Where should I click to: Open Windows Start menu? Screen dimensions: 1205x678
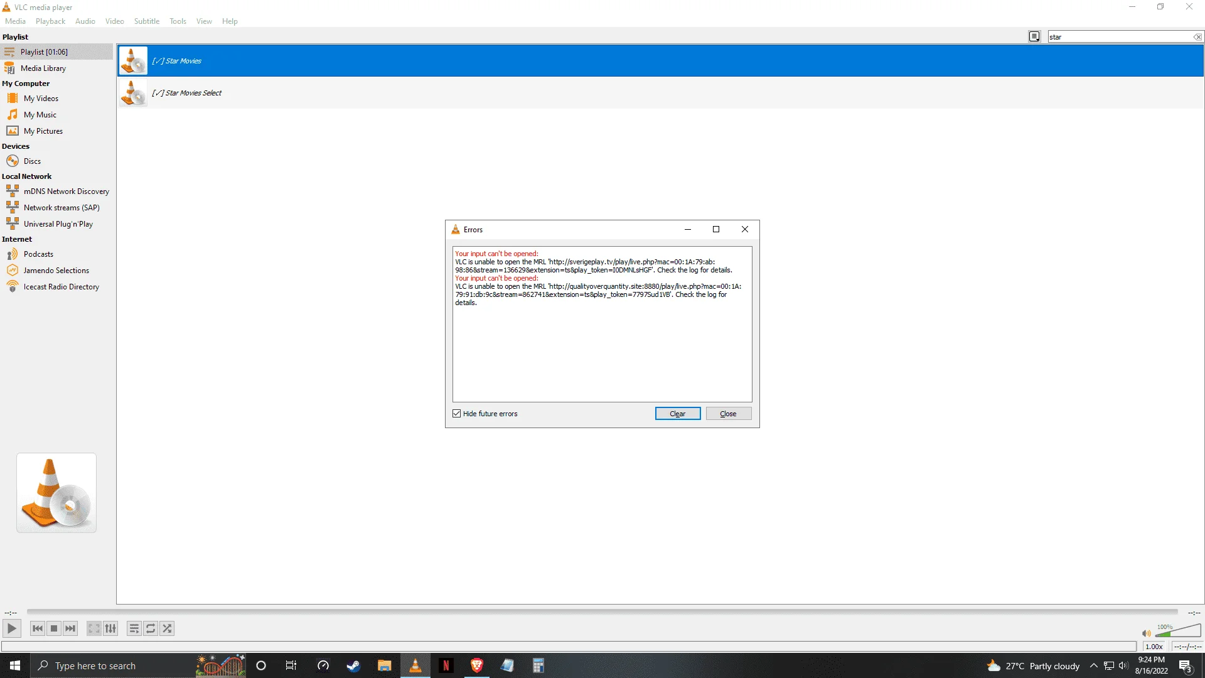pyautogui.click(x=15, y=666)
